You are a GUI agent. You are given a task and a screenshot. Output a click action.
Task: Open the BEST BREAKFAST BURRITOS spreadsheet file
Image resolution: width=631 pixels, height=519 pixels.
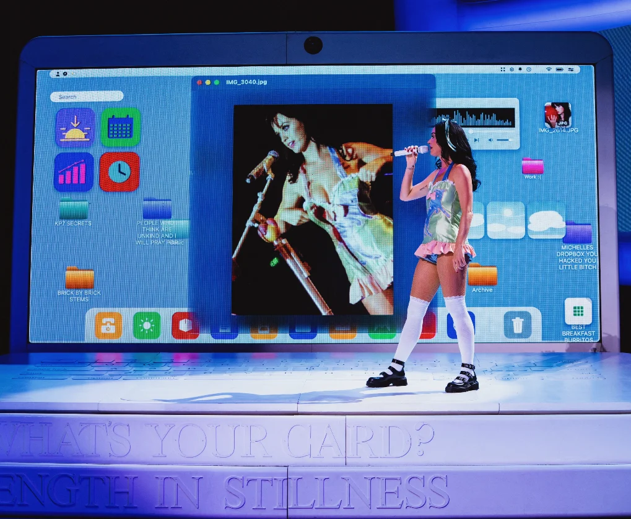(x=578, y=312)
